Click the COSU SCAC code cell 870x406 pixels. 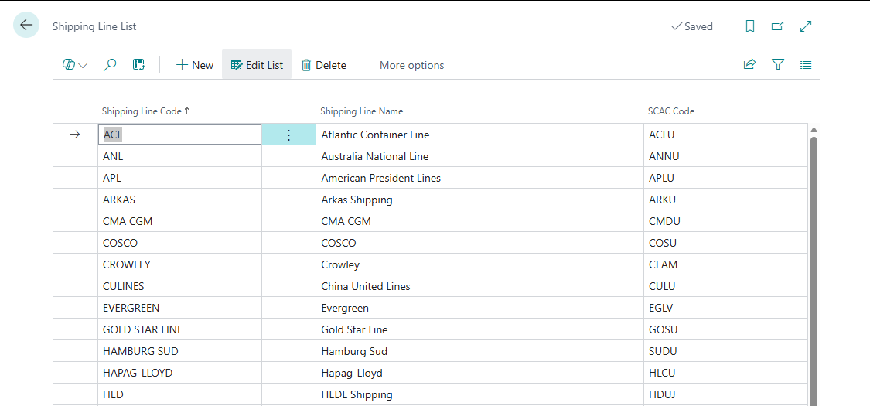pyautogui.click(x=725, y=243)
